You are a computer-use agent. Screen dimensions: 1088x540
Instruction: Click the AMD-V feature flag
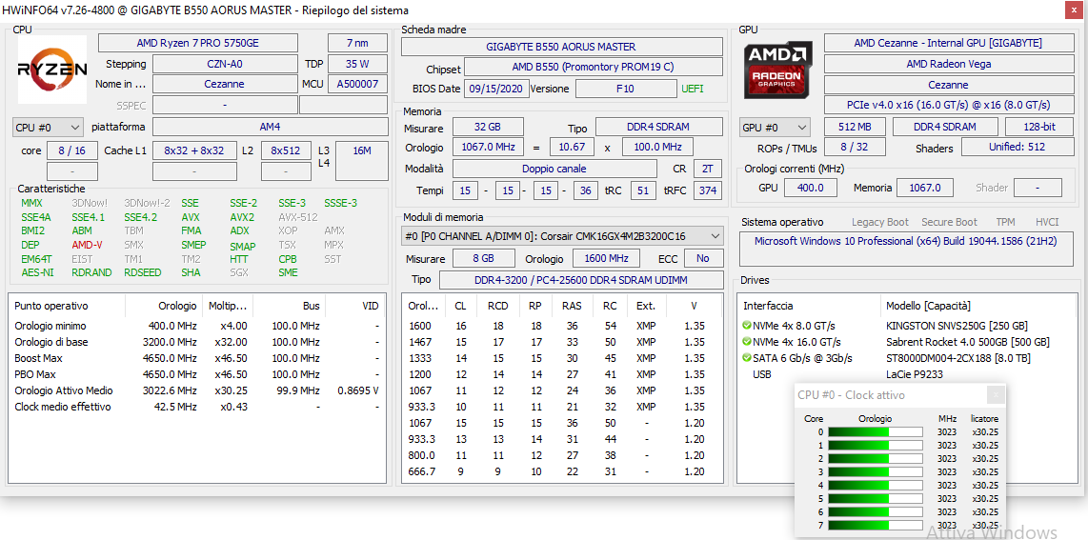coord(87,245)
